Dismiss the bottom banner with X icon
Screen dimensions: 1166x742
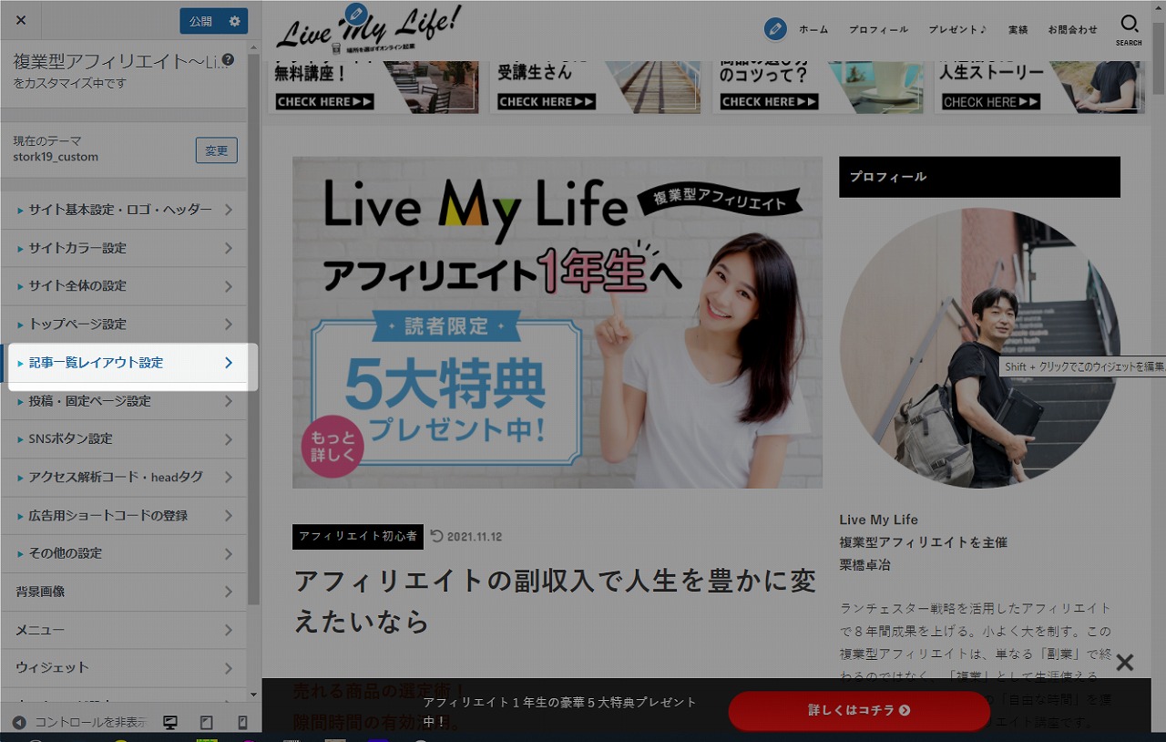[x=1125, y=663]
